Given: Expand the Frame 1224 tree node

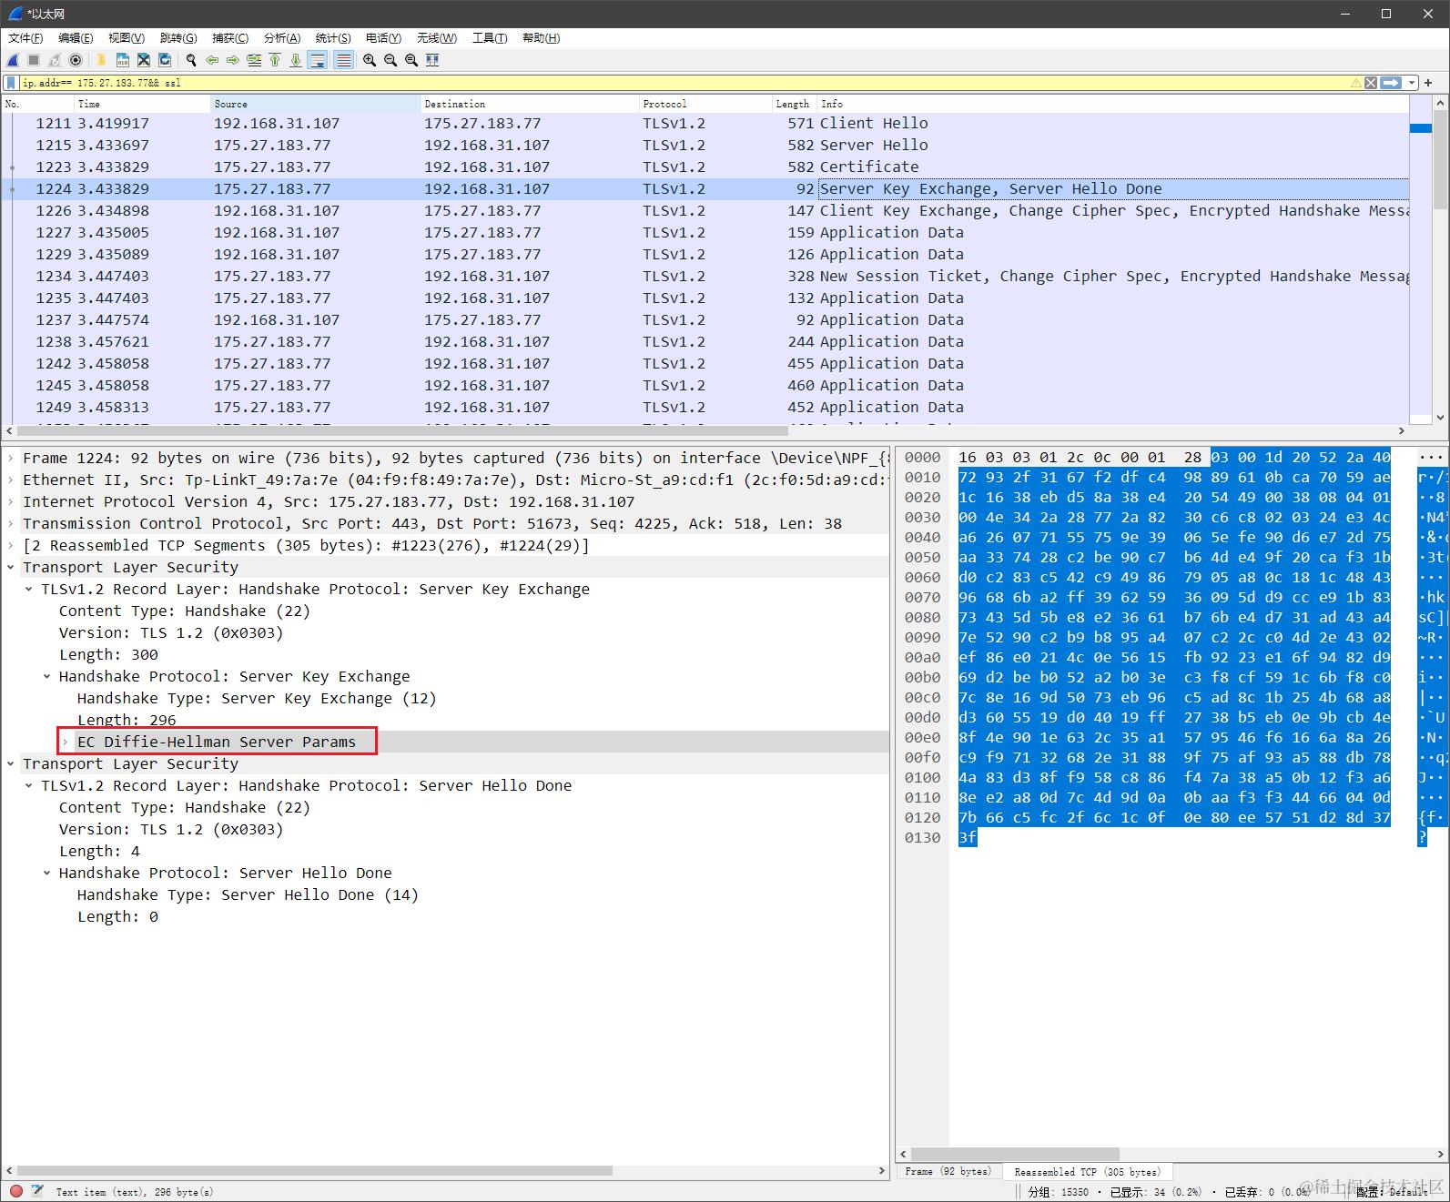Looking at the screenshot, I should coord(11,458).
